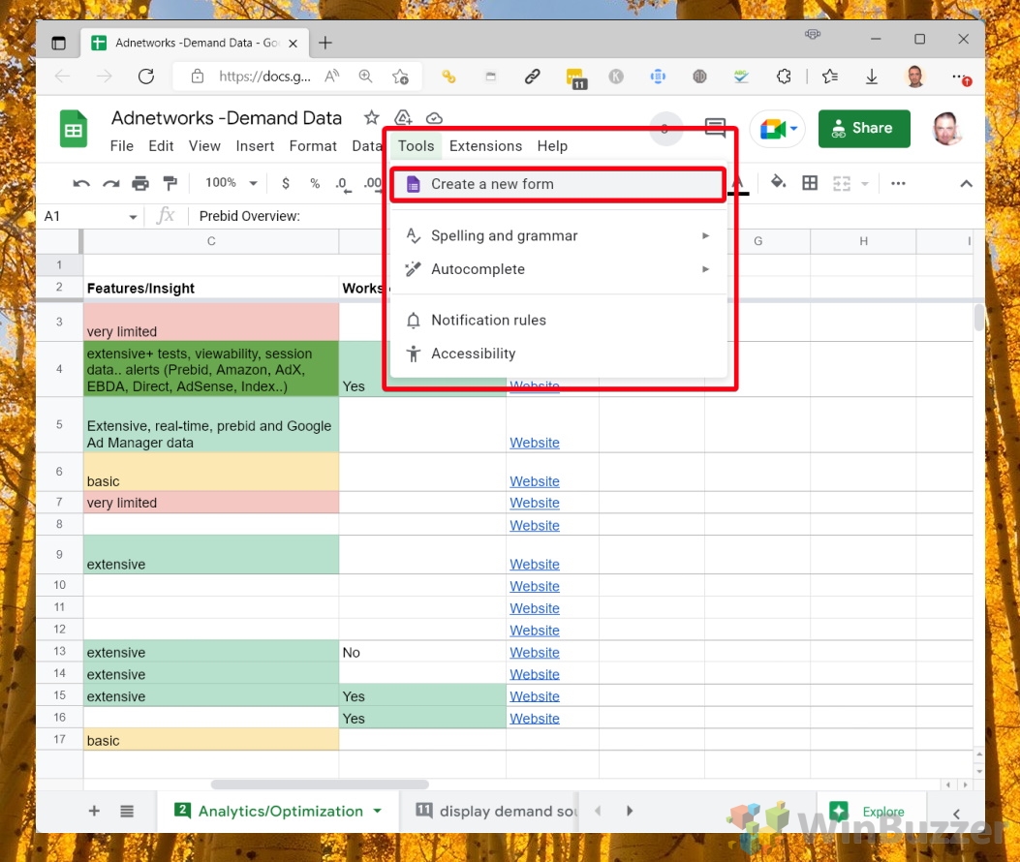The image size is (1020, 862).
Task: Select the cell starting 'Extensive, real-time, prebid'
Action: pos(211,425)
